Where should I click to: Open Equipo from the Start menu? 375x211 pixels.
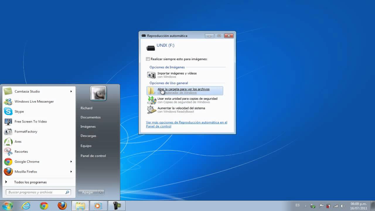tap(86, 146)
